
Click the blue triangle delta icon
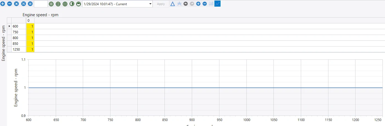point(172,4)
